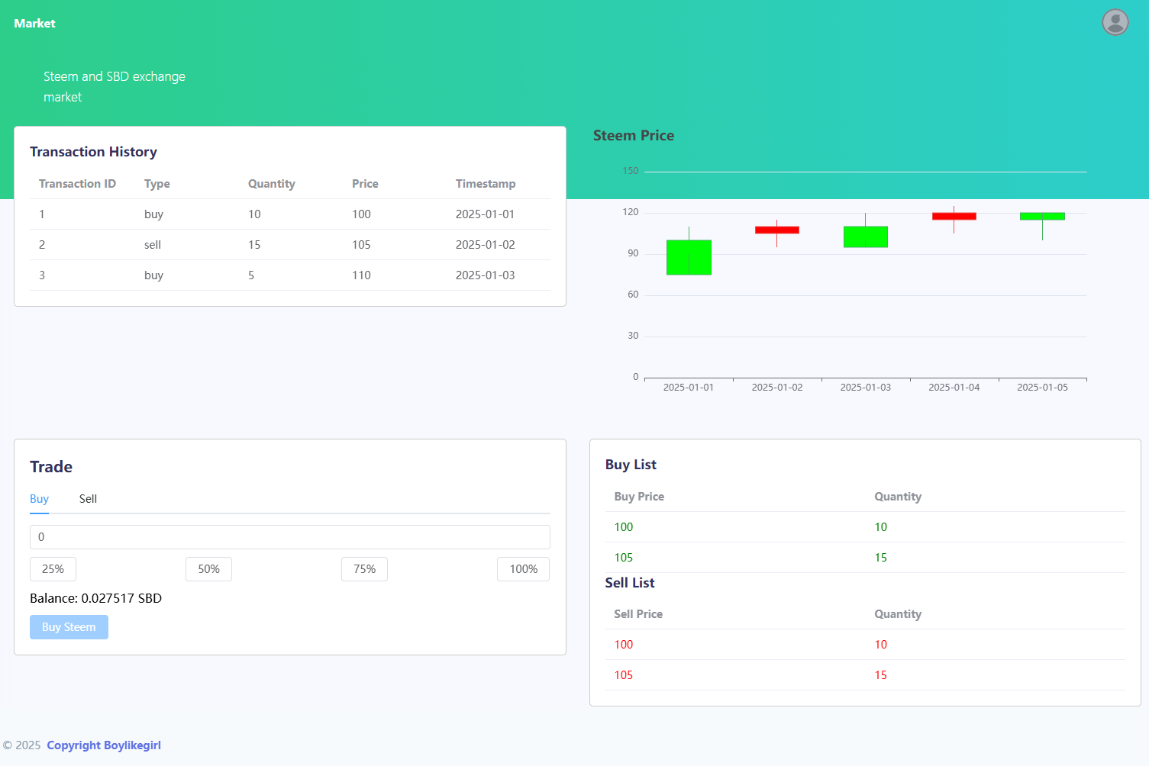The width and height of the screenshot is (1149, 766).
Task: Click price 105 in Transaction History
Action: [x=361, y=245]
